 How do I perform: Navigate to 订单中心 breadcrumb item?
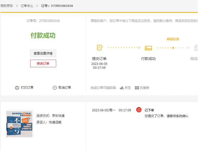[27, 6]
